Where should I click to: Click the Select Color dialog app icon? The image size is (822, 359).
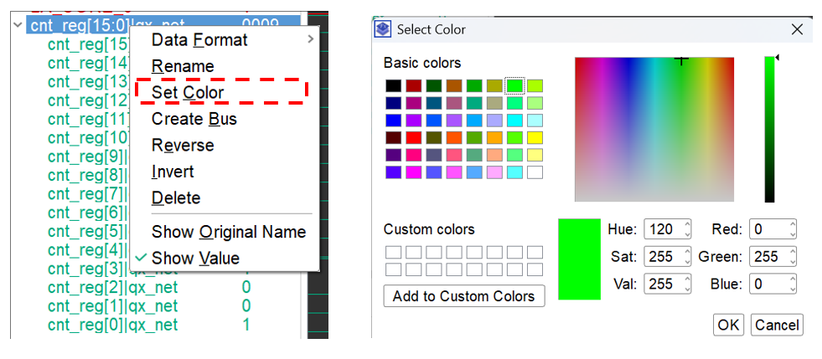pos(383,29)
